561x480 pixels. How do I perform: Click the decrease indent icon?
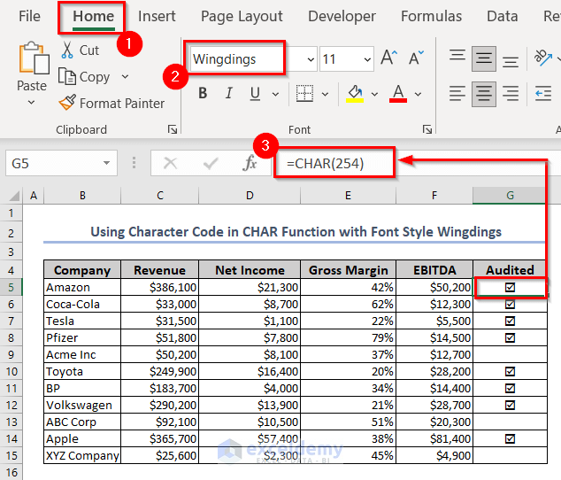(x=543, y=94)
